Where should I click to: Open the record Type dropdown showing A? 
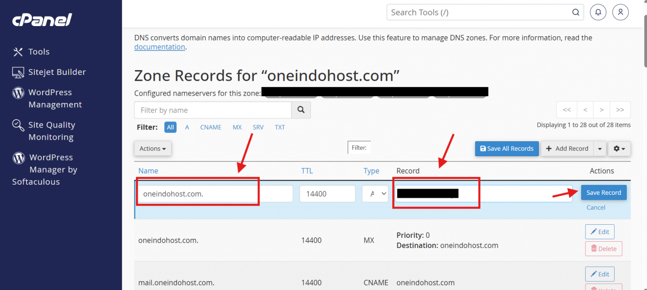(375, 194)
